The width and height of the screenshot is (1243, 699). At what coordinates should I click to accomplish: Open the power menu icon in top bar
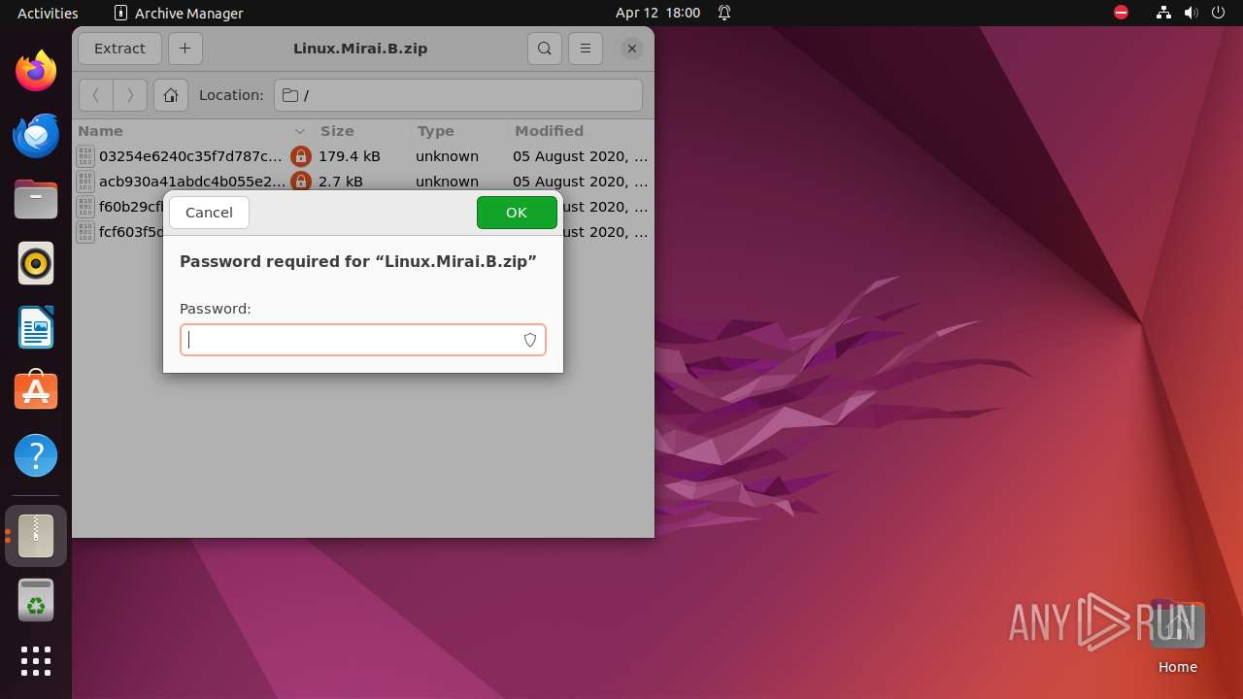pos(1219,13)
